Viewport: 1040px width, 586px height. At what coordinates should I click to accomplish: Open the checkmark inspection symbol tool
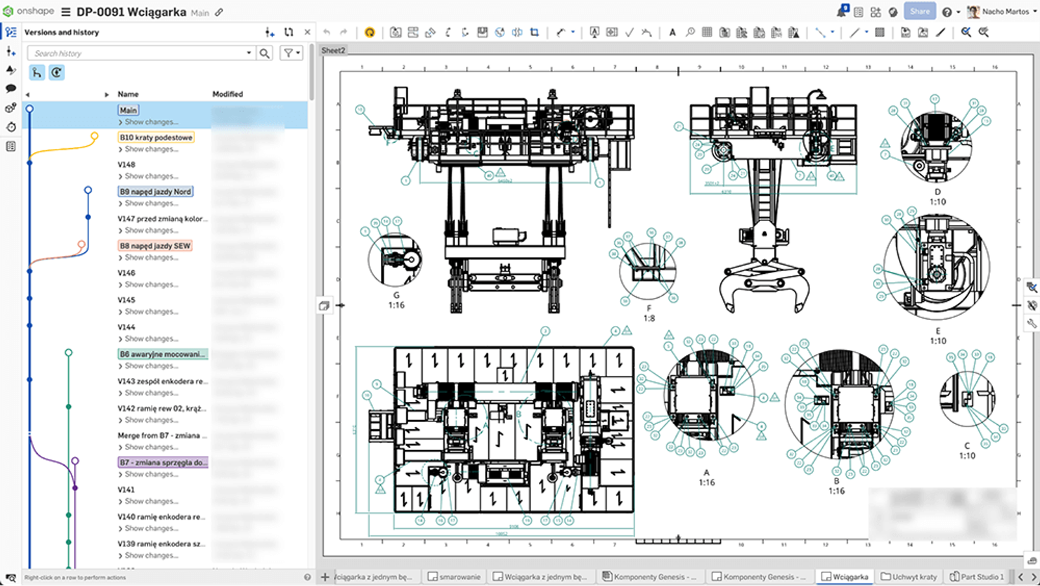(x=629, y=31)
